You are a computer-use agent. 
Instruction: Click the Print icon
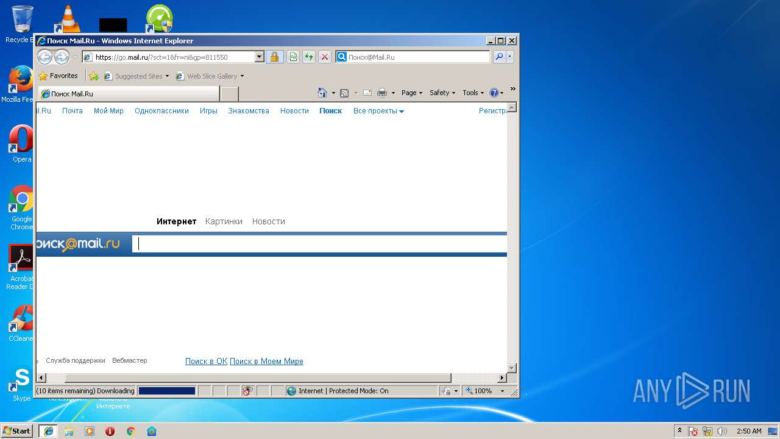click(x=382, y=93)
